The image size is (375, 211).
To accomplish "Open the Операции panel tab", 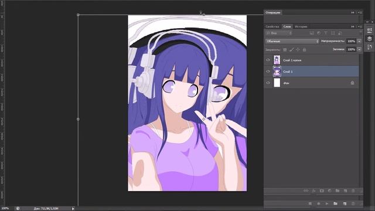I will pos(273,13).
